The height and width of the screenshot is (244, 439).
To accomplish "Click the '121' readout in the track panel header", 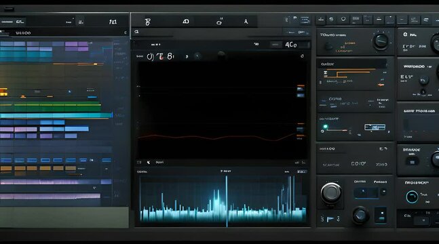I will (113, 22).
